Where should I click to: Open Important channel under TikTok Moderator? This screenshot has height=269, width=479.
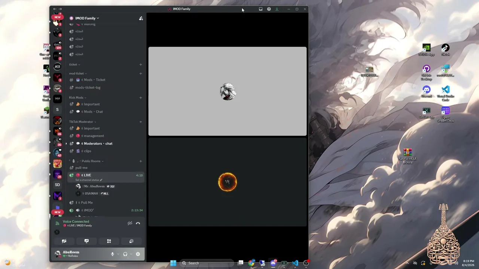tap(106, 129)
